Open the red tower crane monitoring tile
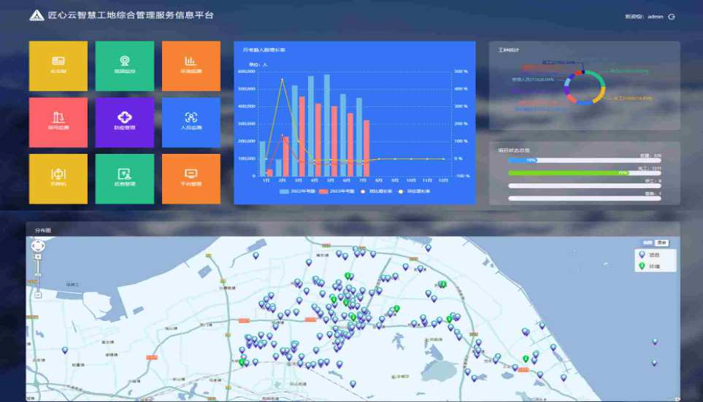The width and height of the screenshot is (703, 402). click(x=58, y=122)
